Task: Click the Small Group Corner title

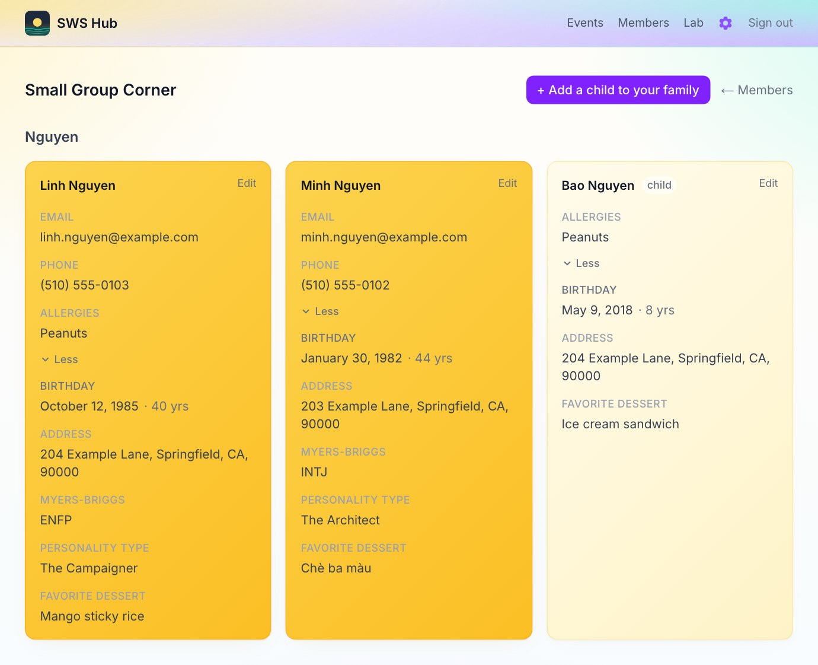Action: tap(101, 90)
